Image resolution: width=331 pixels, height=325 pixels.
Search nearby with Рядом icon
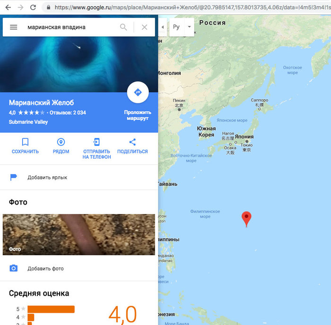point(61,145)
